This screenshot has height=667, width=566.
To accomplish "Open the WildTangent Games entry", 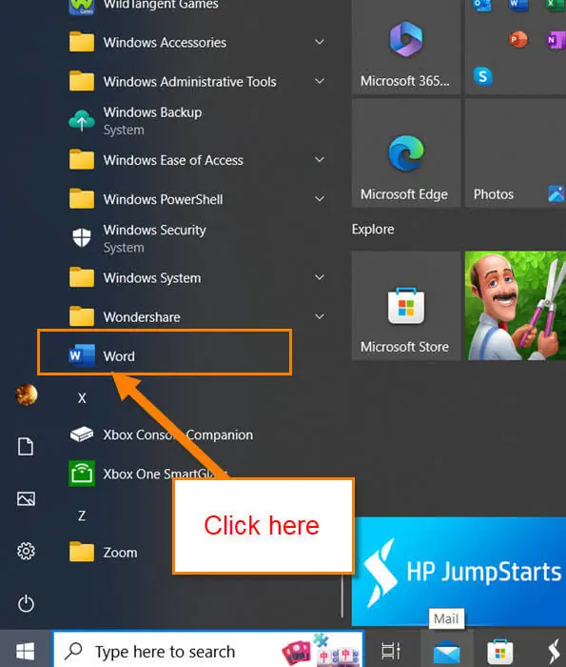I will (145, 5).
